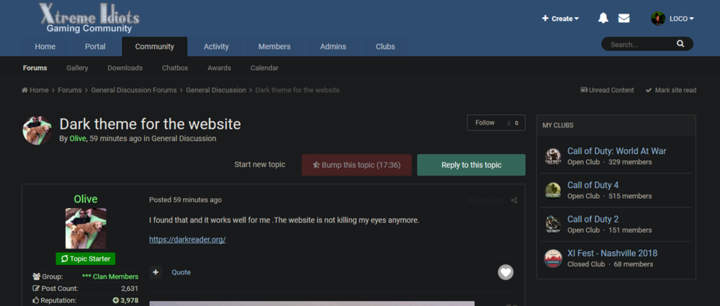Go to the Clubs tab
Screen dimensions: 720x306
click(385, 46)
